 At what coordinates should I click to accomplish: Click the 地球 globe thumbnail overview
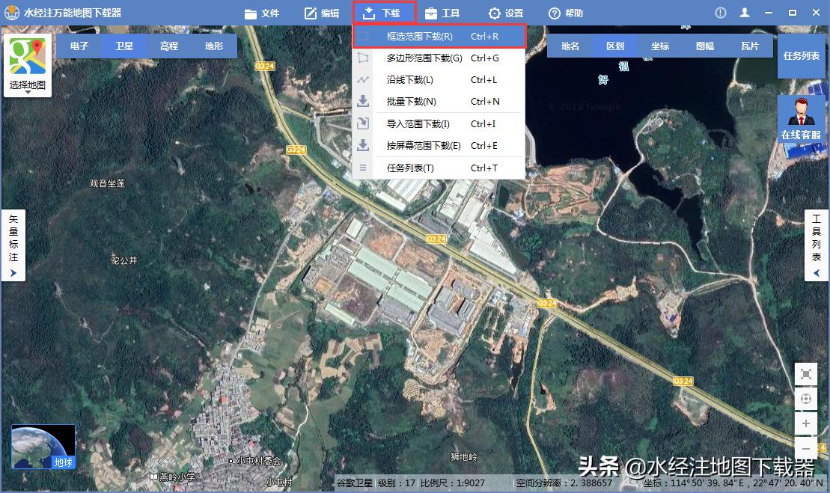tap(43, 445)
